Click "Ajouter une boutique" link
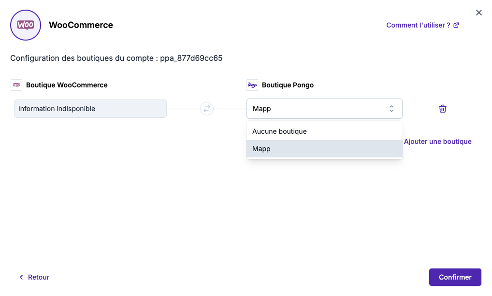This screenshot has height=296, width=492. point(438,141)
